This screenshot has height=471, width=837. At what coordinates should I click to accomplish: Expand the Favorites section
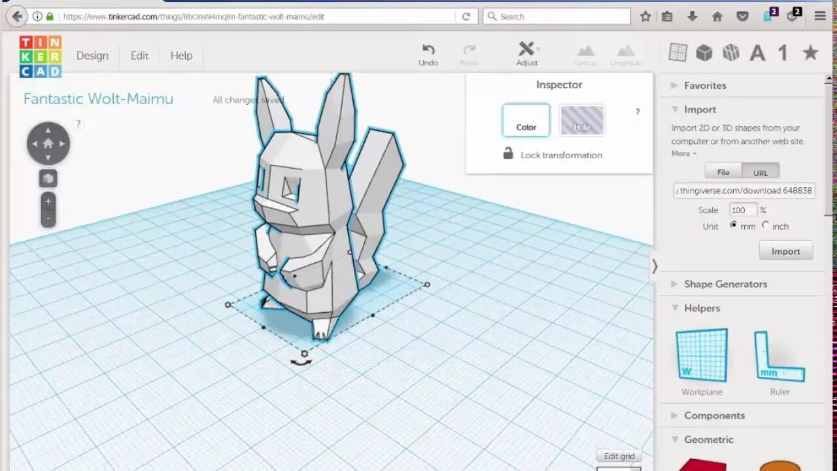(705, 86)
